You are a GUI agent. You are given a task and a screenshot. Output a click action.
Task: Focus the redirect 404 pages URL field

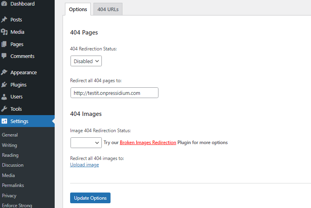pyautogui.click(x=114, y=93)
